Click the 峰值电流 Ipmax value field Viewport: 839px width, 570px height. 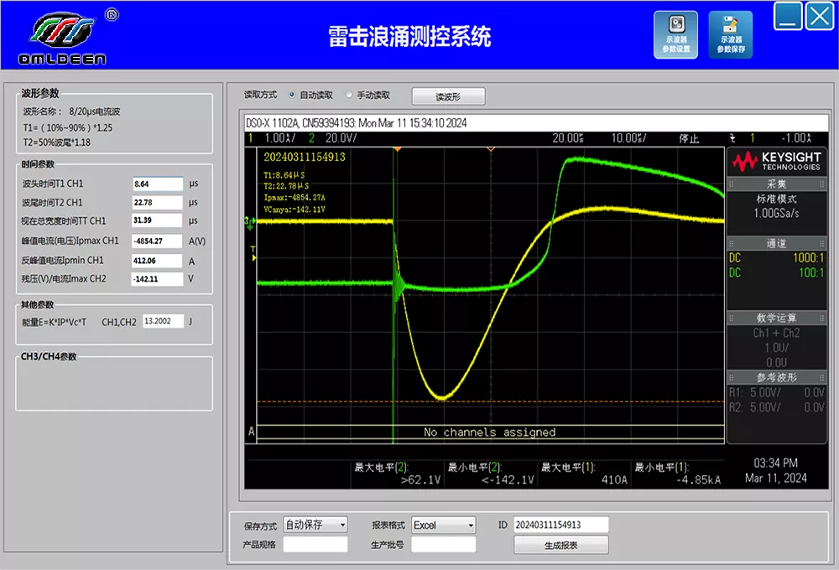[157, 241]
